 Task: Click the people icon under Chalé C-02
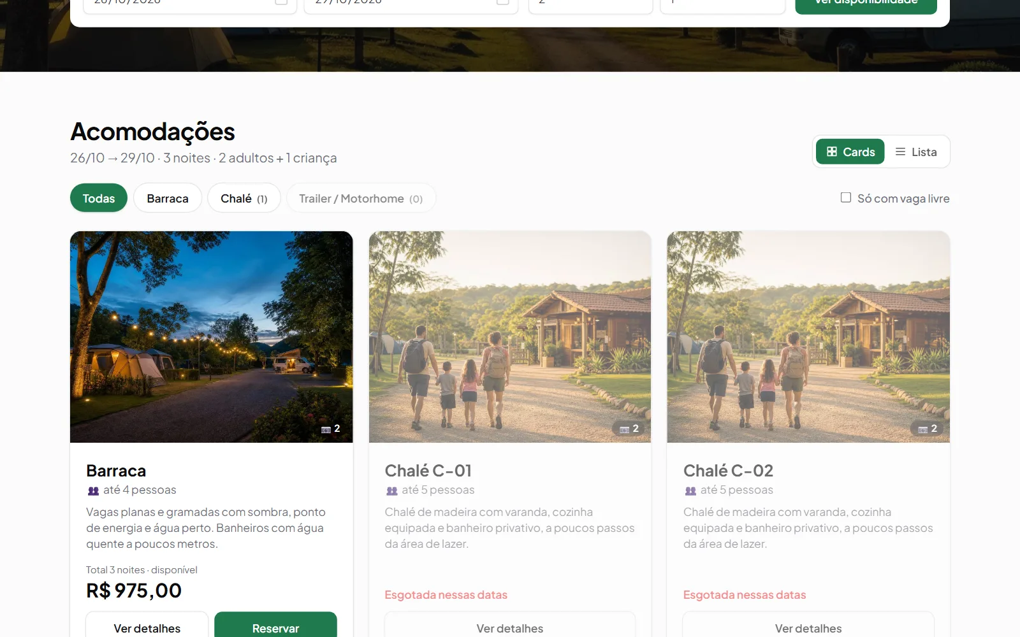(x=690, y=490)
